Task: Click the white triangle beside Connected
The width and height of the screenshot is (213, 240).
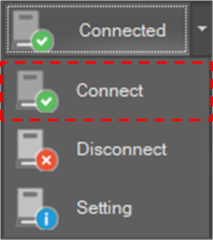Action: 202,29
